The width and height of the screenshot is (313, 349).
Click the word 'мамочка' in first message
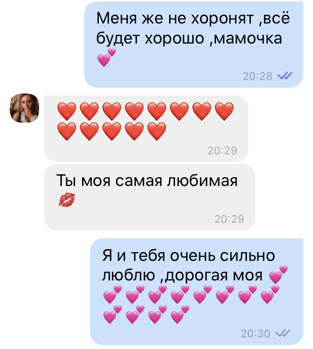pos(247,38)
